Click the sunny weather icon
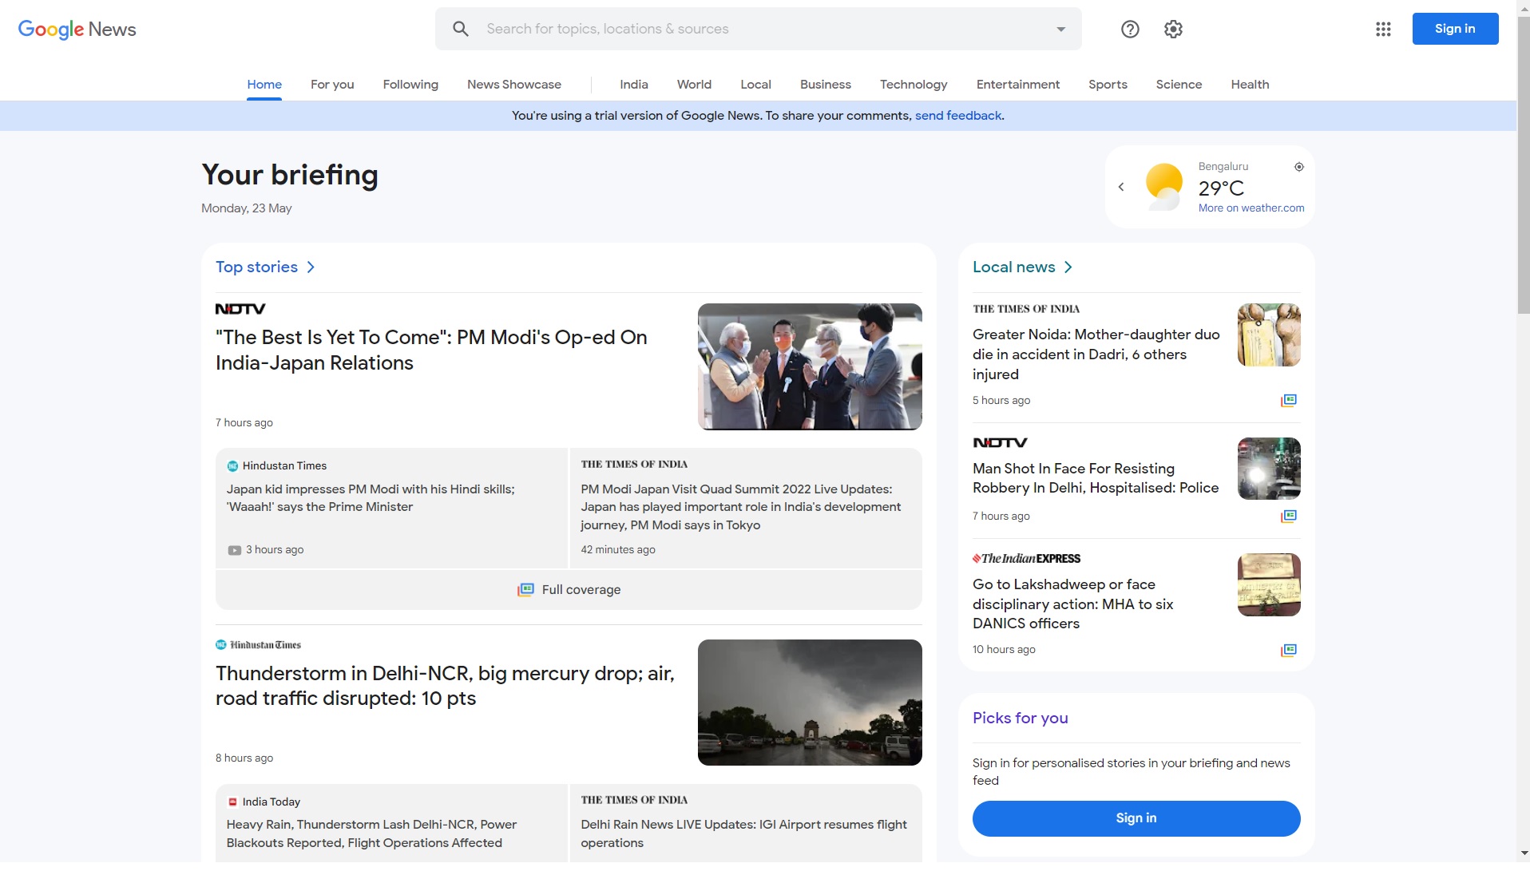Viewport: 1530px width, 875px height. pyautogui.click(x=1164, y=186)
